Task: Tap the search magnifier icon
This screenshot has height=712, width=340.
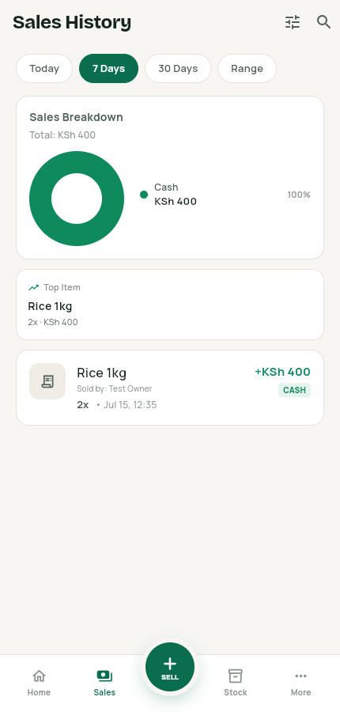Action: [323, 22]
